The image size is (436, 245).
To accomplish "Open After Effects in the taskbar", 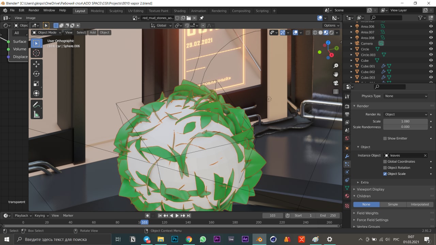I will pyautogui.click(x=245, y=239).
